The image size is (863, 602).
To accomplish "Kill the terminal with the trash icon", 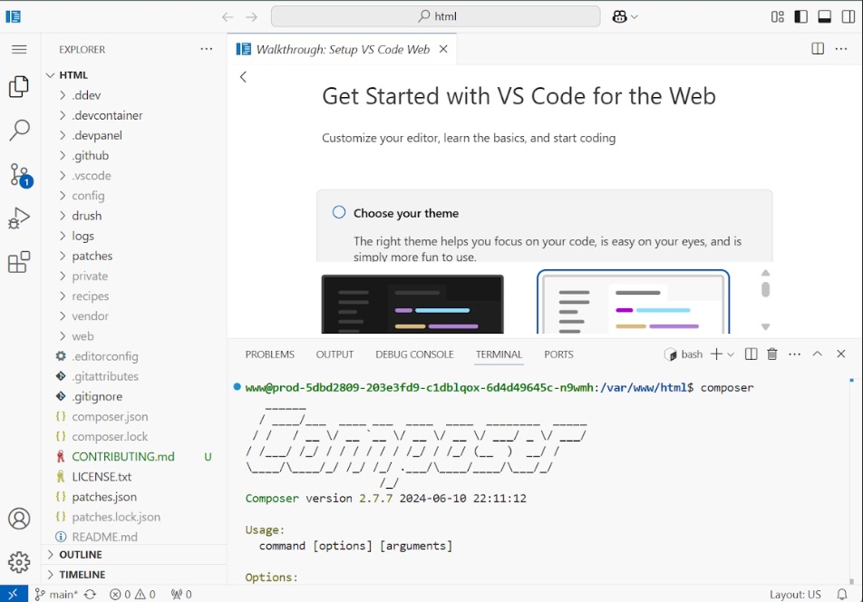I will tap(771, 354).
